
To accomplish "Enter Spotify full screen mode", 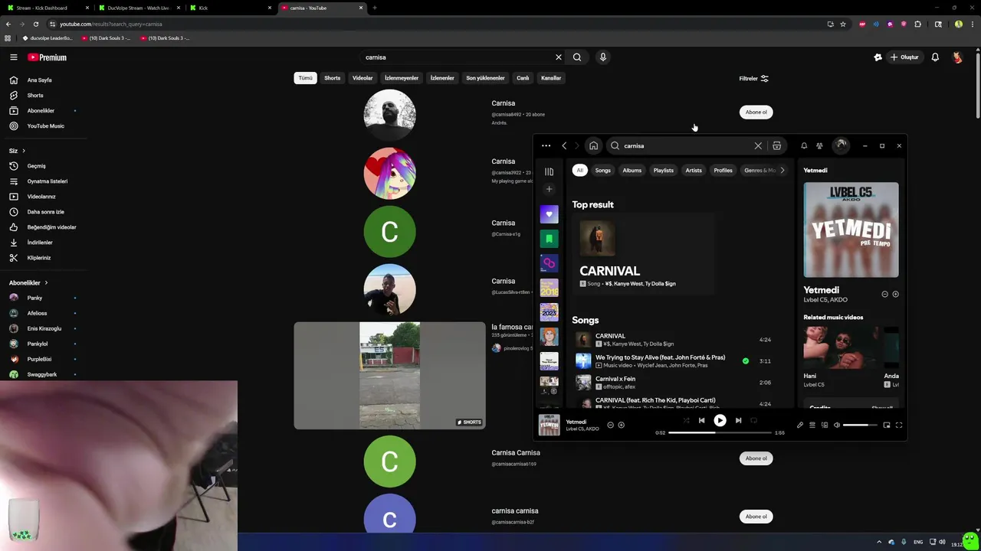I will [x=899, y=425].
